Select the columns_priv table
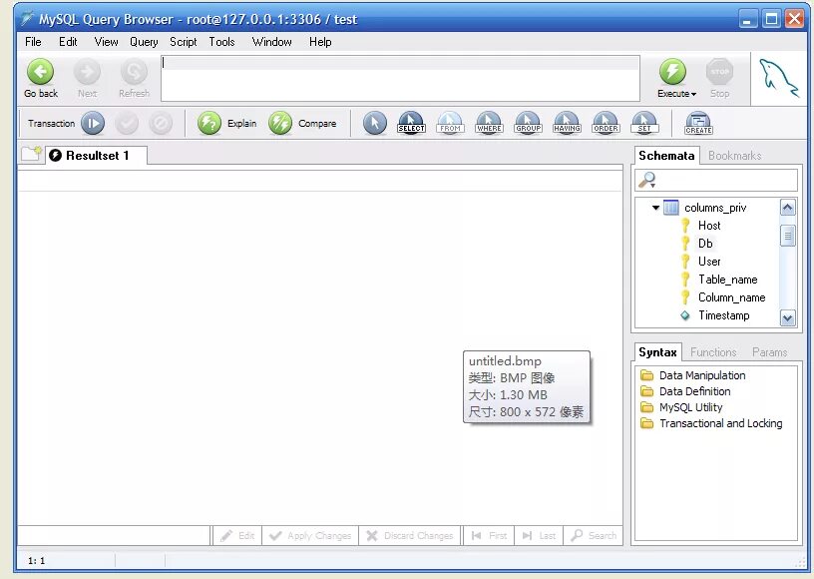This screenshot has width=814, height=579. [x=715, y=208]
